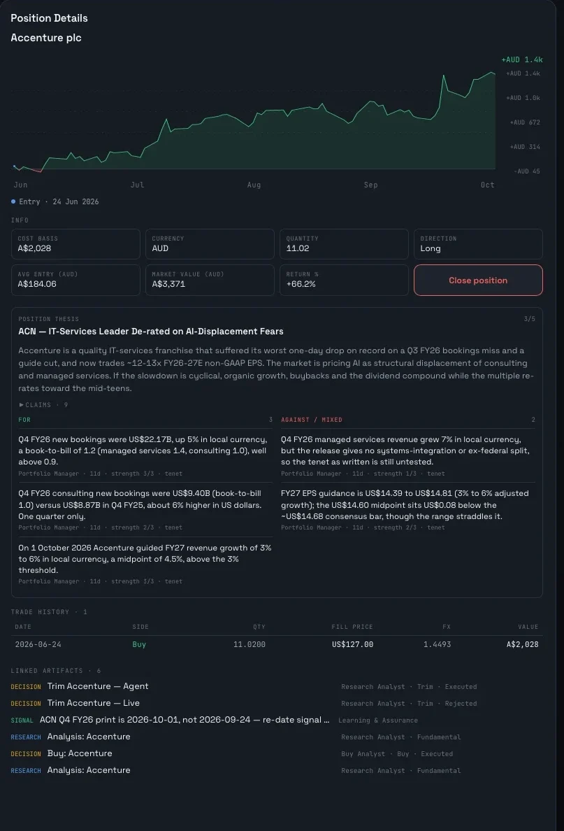Click the A$2,028 value in trade history

[522, 644]
